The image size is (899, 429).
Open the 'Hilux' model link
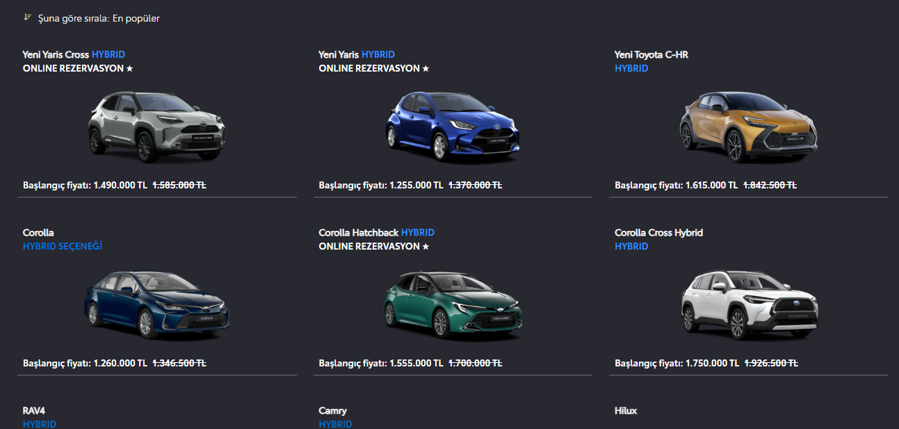click(x=626, y=410)
